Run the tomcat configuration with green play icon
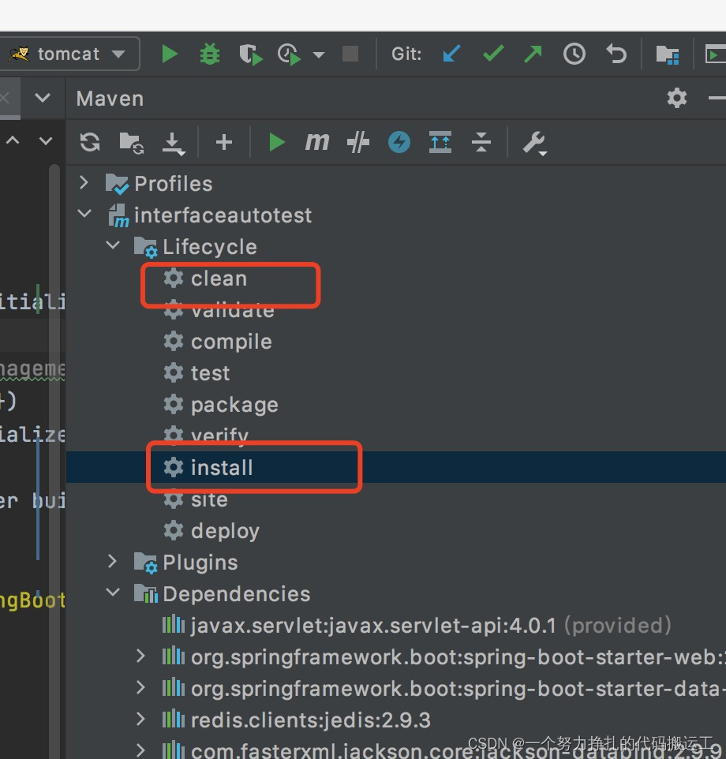726x759 pixels. click(x=170, y=54)
